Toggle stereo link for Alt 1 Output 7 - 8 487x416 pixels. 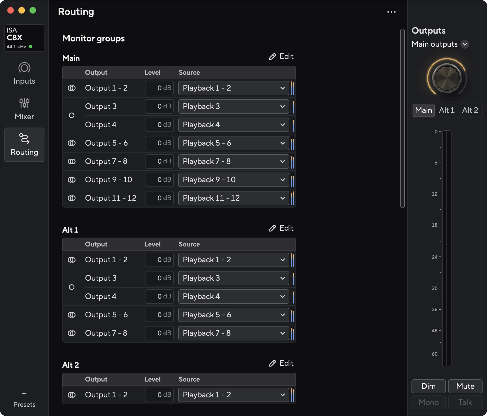[x=72, y=333]
